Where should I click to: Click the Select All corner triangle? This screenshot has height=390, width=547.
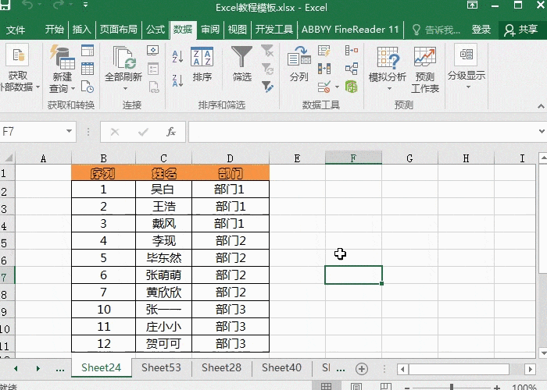8,158
